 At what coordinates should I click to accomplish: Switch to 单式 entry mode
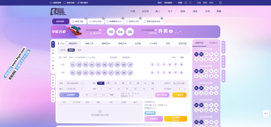tap(79, 50)
